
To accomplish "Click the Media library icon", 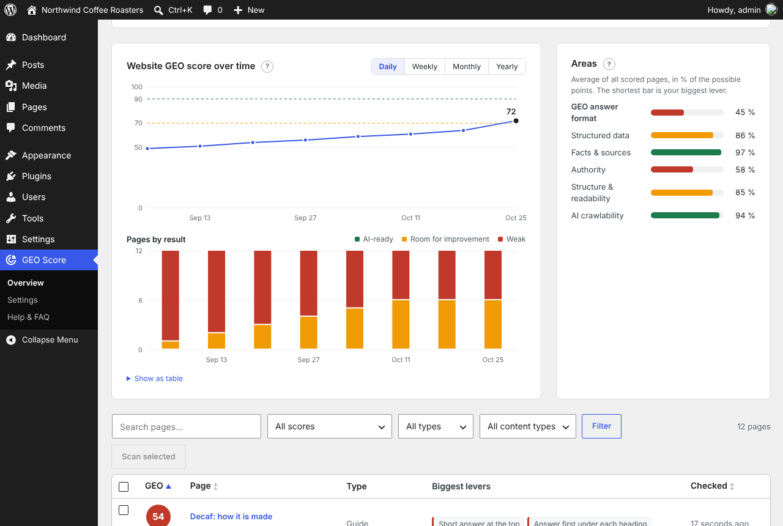I will (x=11, y=86).
